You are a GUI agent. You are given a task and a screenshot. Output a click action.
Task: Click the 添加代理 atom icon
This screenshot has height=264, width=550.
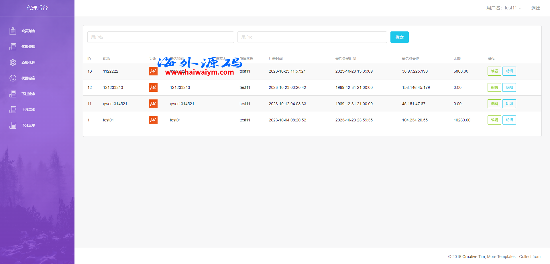coord(13,62)
